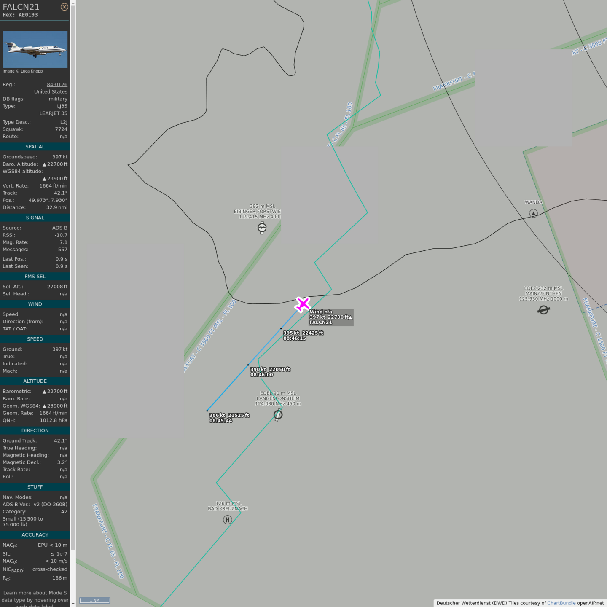This screenshot has height=607, width=607.
Task: Close the FALCN21 aircraft info panel
Action: pos(64,7)
